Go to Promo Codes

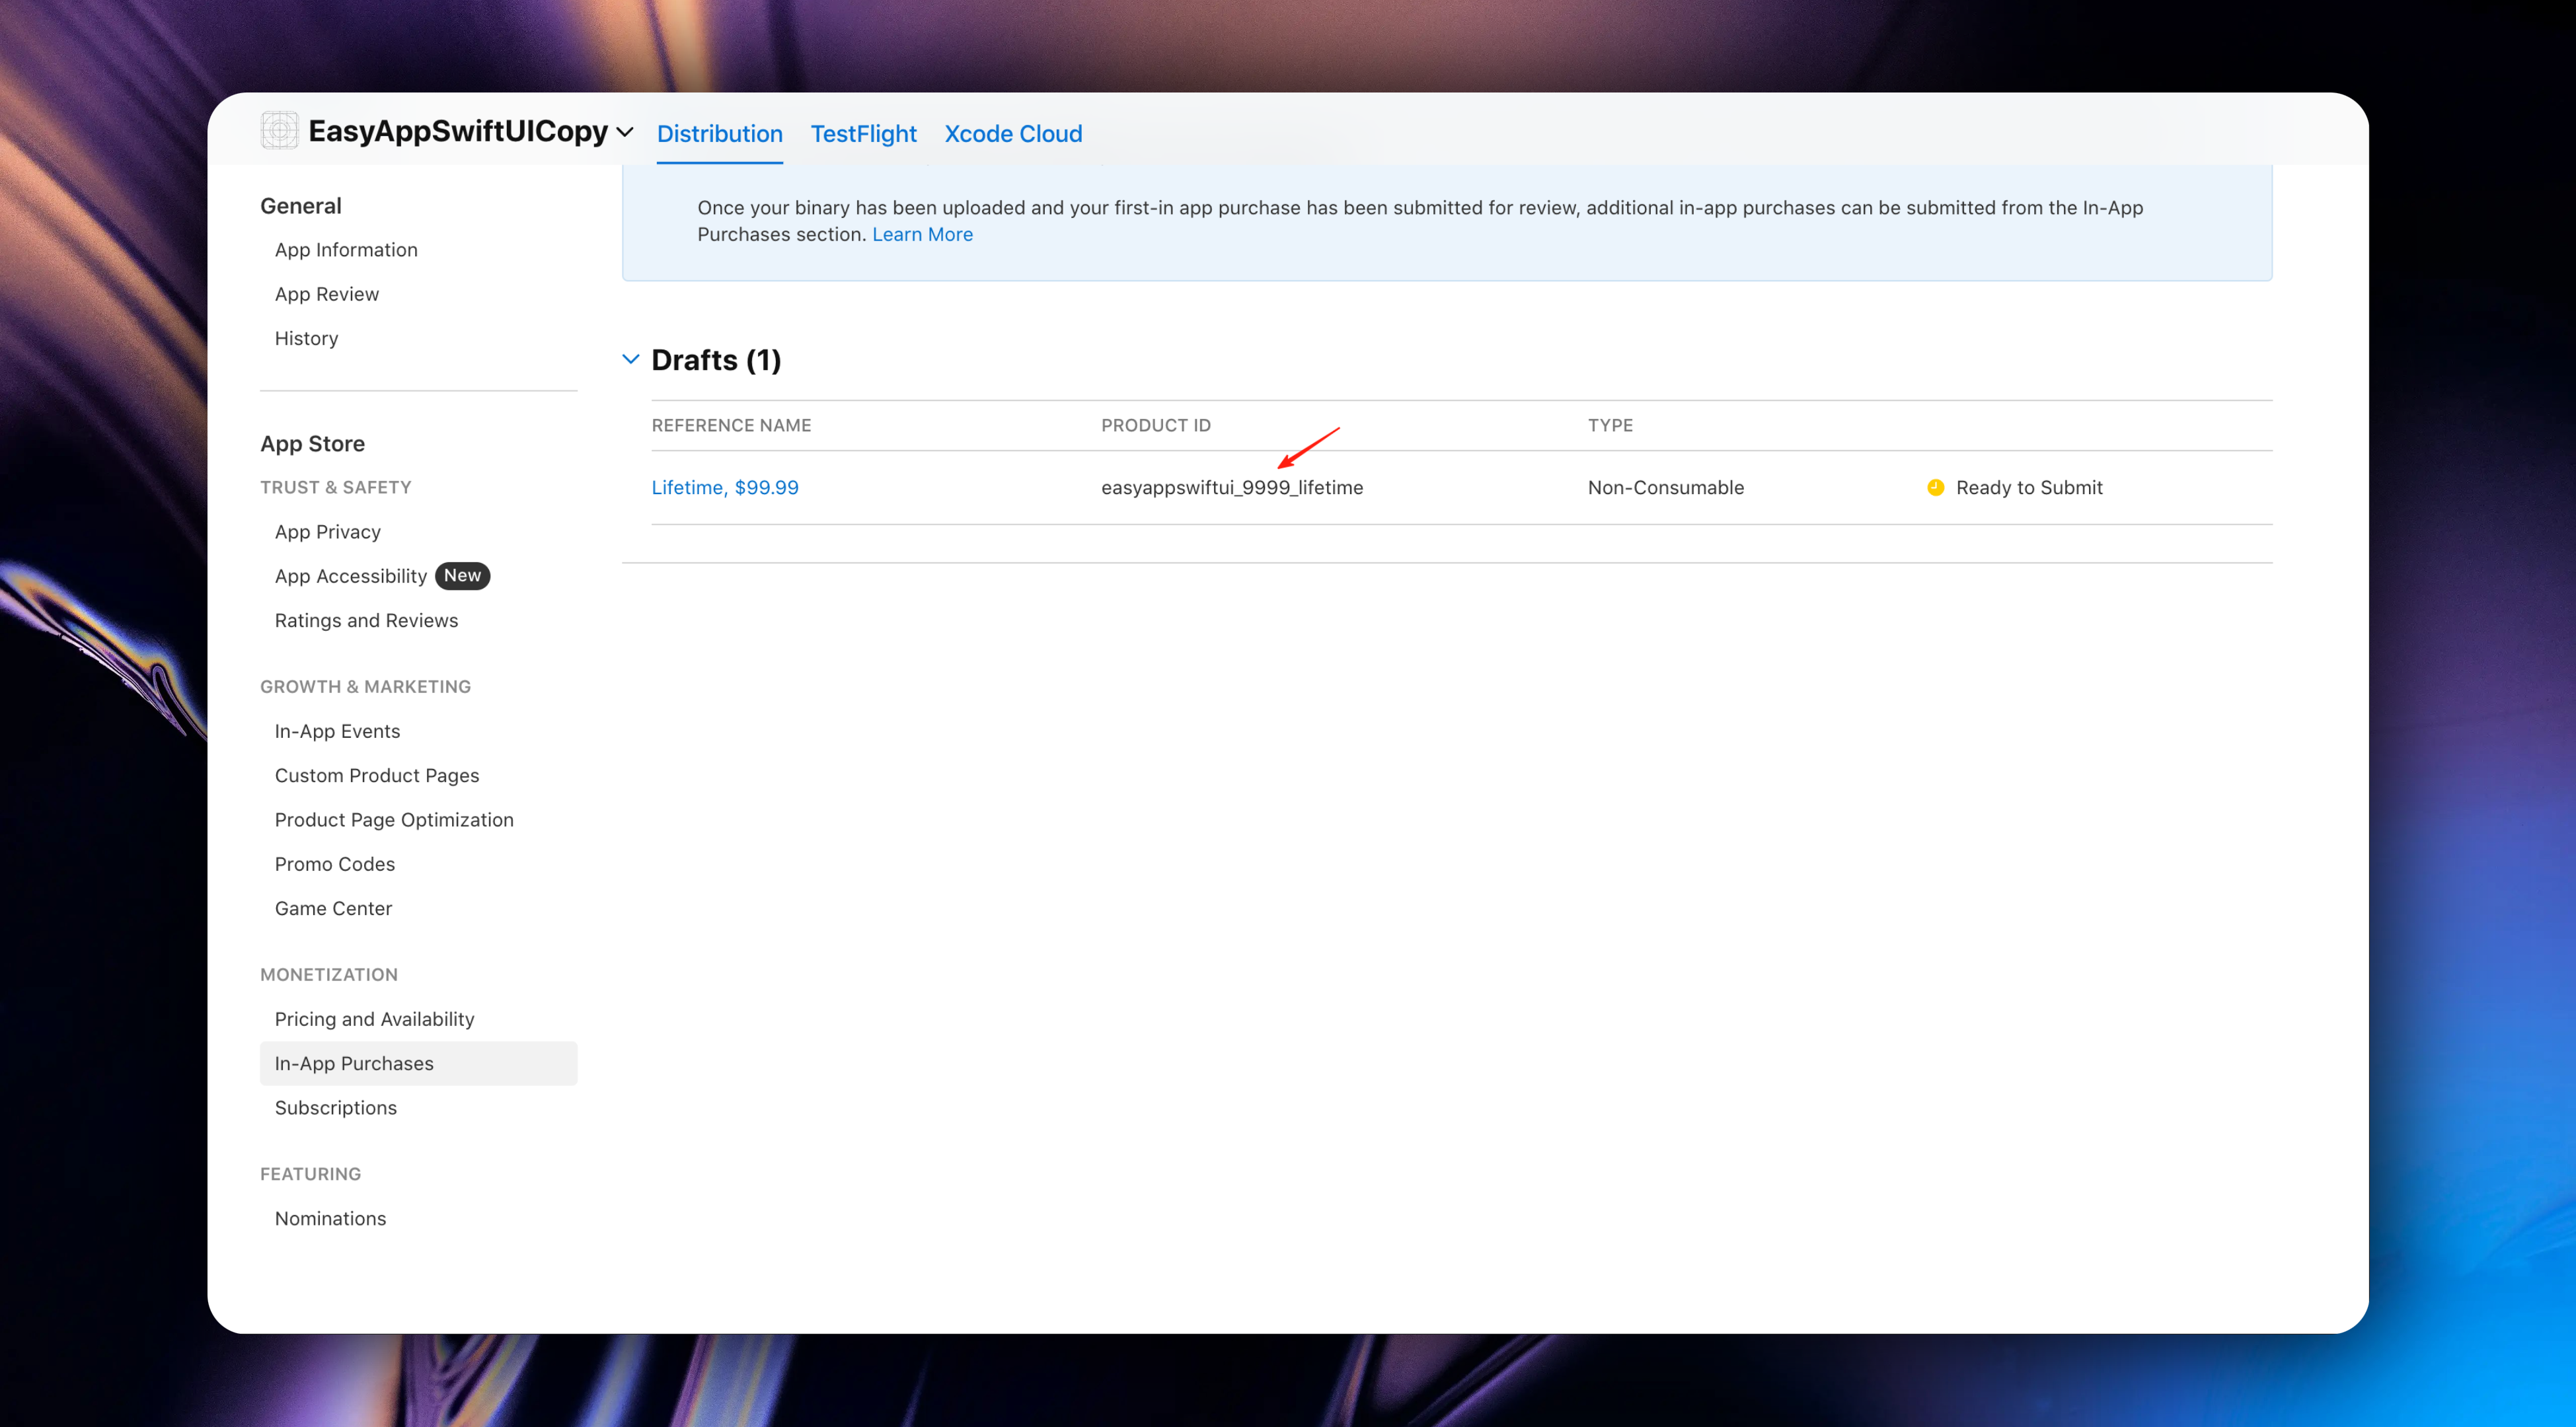point(334,864)
